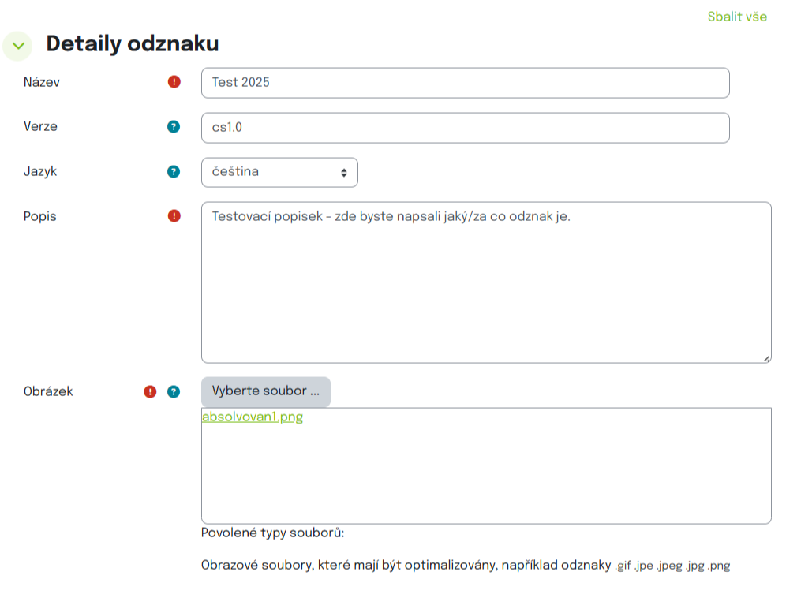Click the Obrázek field label
The image size is (786, 598).
[x=48, y=391]
